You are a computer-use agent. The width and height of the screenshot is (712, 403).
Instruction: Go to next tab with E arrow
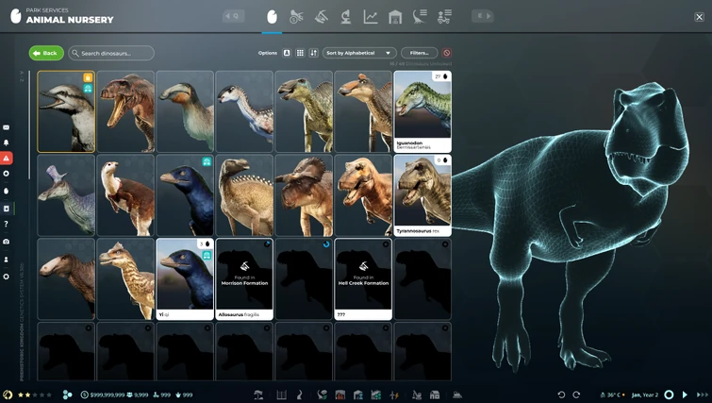[x=483, y=16]
